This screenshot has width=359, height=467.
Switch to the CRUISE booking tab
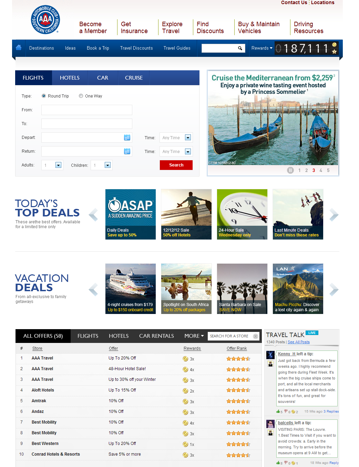click(134, 78)
